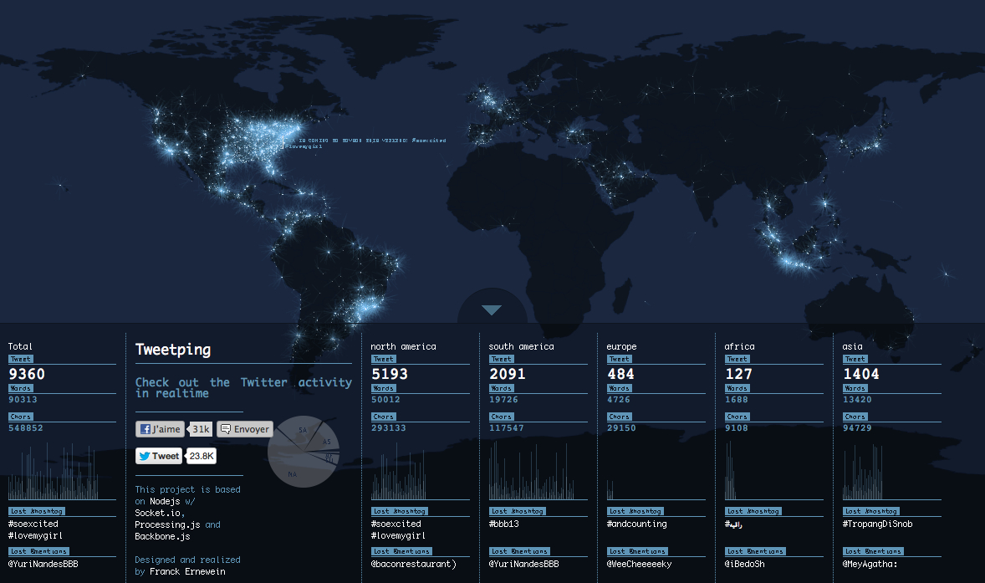Click the @baconrestaurant) mention

413,564
